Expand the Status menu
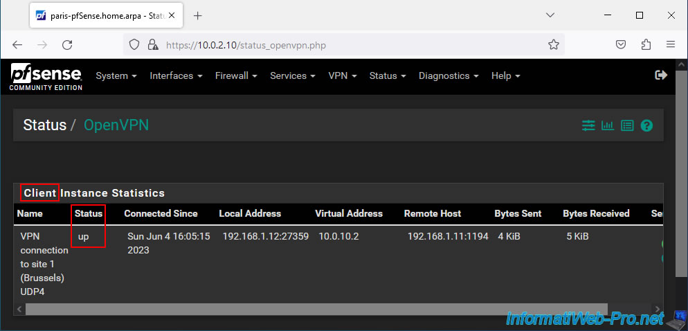The height and width of the screenshot is (331, 688). pos(388,75)
